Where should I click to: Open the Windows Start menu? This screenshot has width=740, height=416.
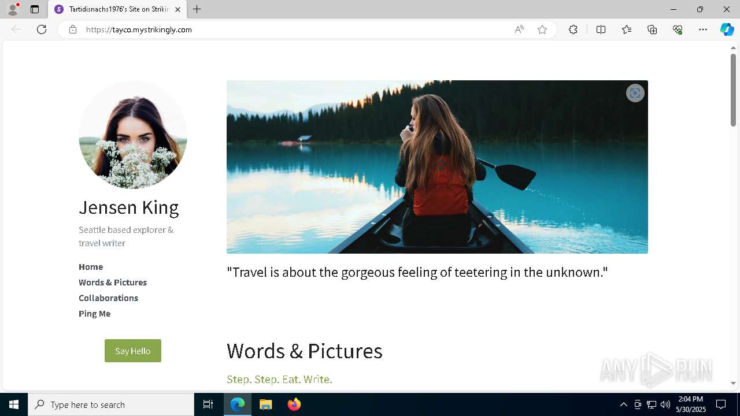(x=14, y=404)
